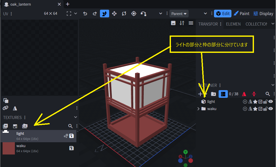276x167 pixels.
Task: Toggle export checkbox for light
Action: tap(260, 102)
